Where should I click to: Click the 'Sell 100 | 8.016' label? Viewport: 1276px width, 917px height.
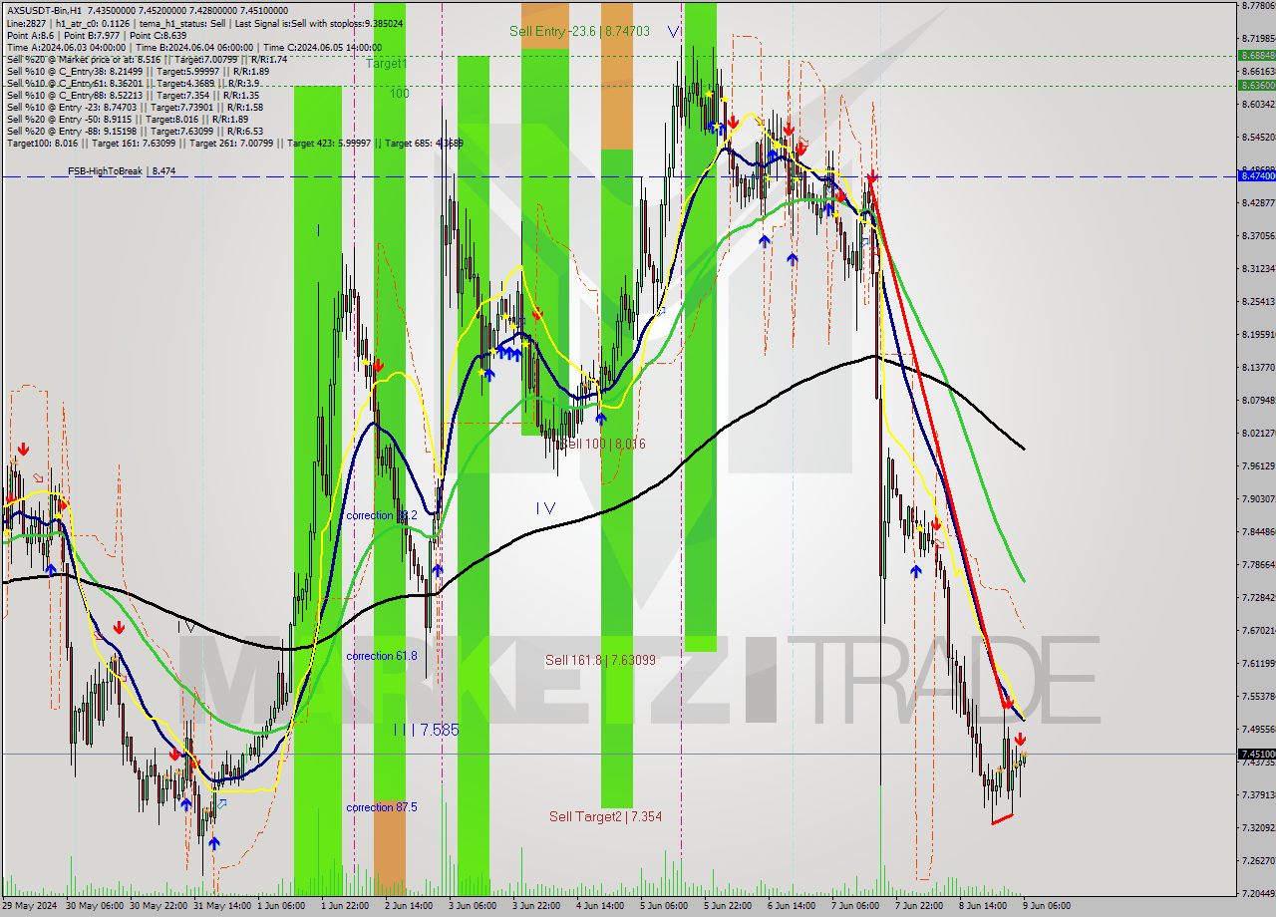tap(601, 444)
